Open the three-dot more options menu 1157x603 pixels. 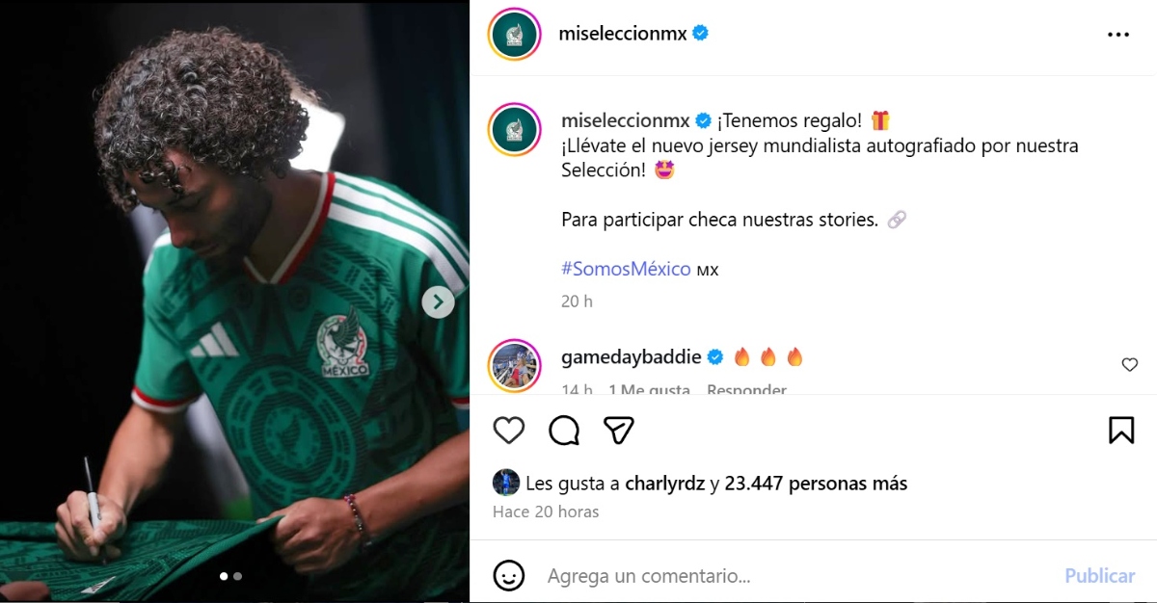[x=1118, y=35]
